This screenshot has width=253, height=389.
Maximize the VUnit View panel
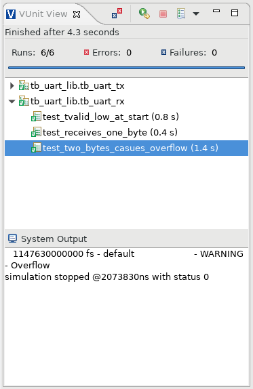[235, 13]
